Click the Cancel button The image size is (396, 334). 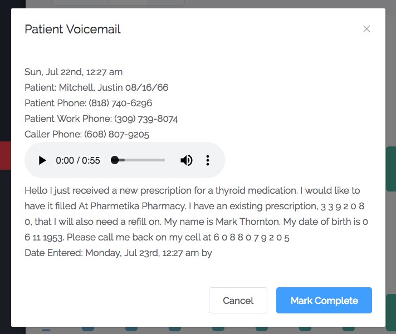pyautogui.click(x=238, y=301)
